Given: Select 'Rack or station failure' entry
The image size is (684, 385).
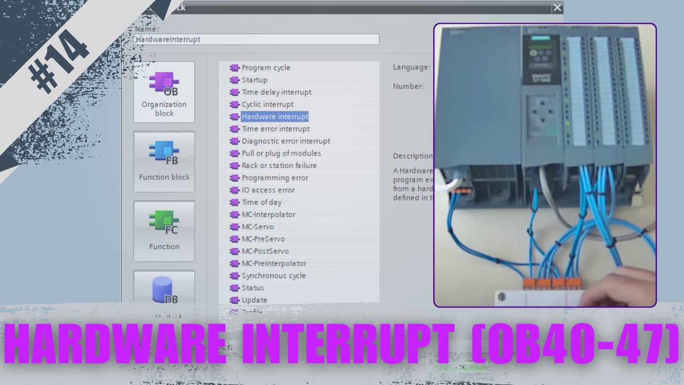Looking at the screenshot, I should (x=279, y=166).
